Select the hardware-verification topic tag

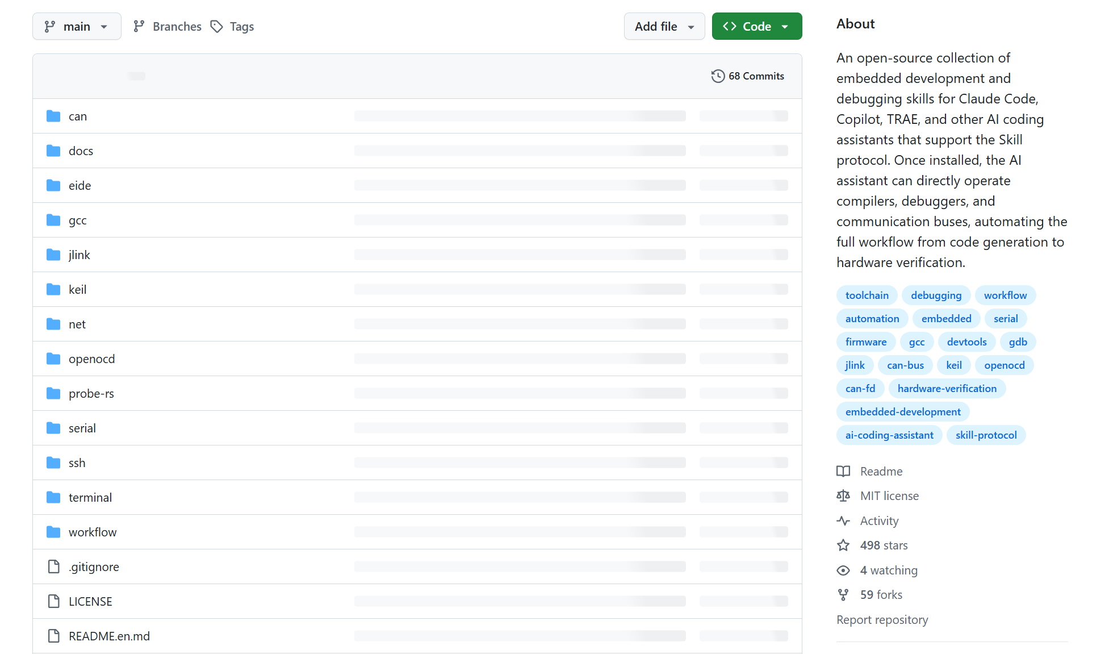point(947,389)
